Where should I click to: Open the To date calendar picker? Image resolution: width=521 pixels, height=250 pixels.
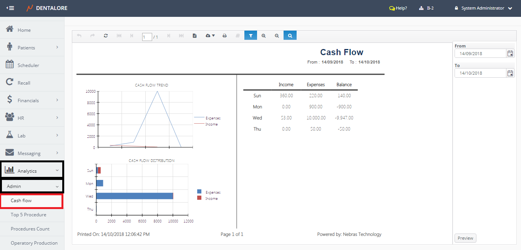[510, 73]
